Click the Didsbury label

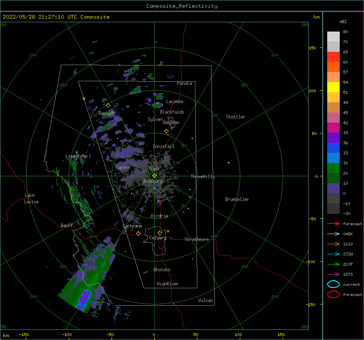[152, 181]
